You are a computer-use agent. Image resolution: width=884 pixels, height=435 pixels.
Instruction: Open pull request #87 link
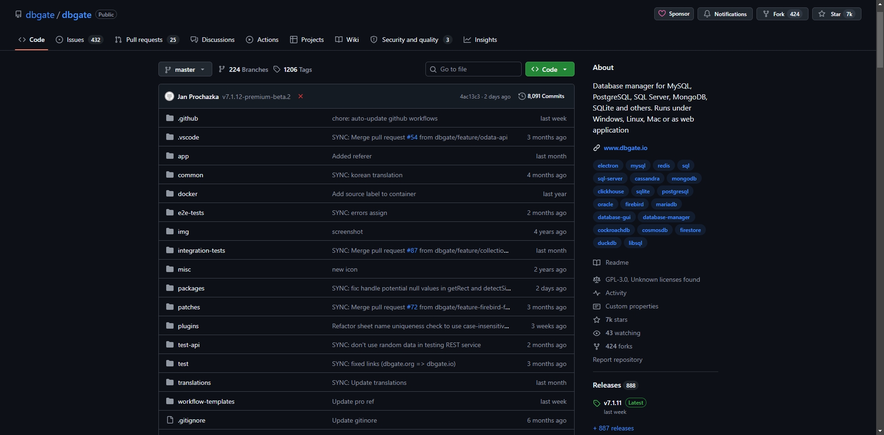(x=412, y=250)
